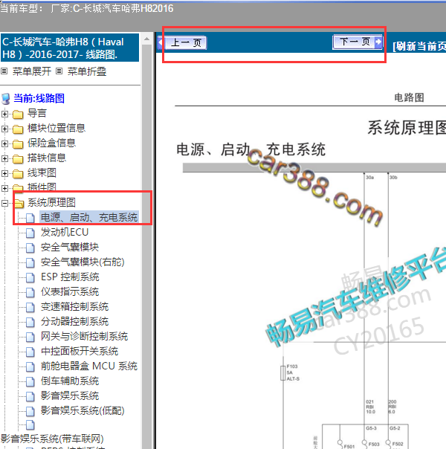Open 影音娱乐系统(带车联网) page

(52, 439)
